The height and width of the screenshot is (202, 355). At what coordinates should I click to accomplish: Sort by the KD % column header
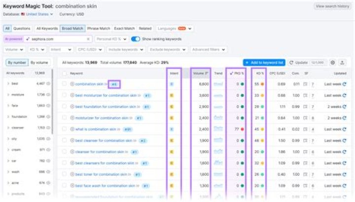coord(260,73)
